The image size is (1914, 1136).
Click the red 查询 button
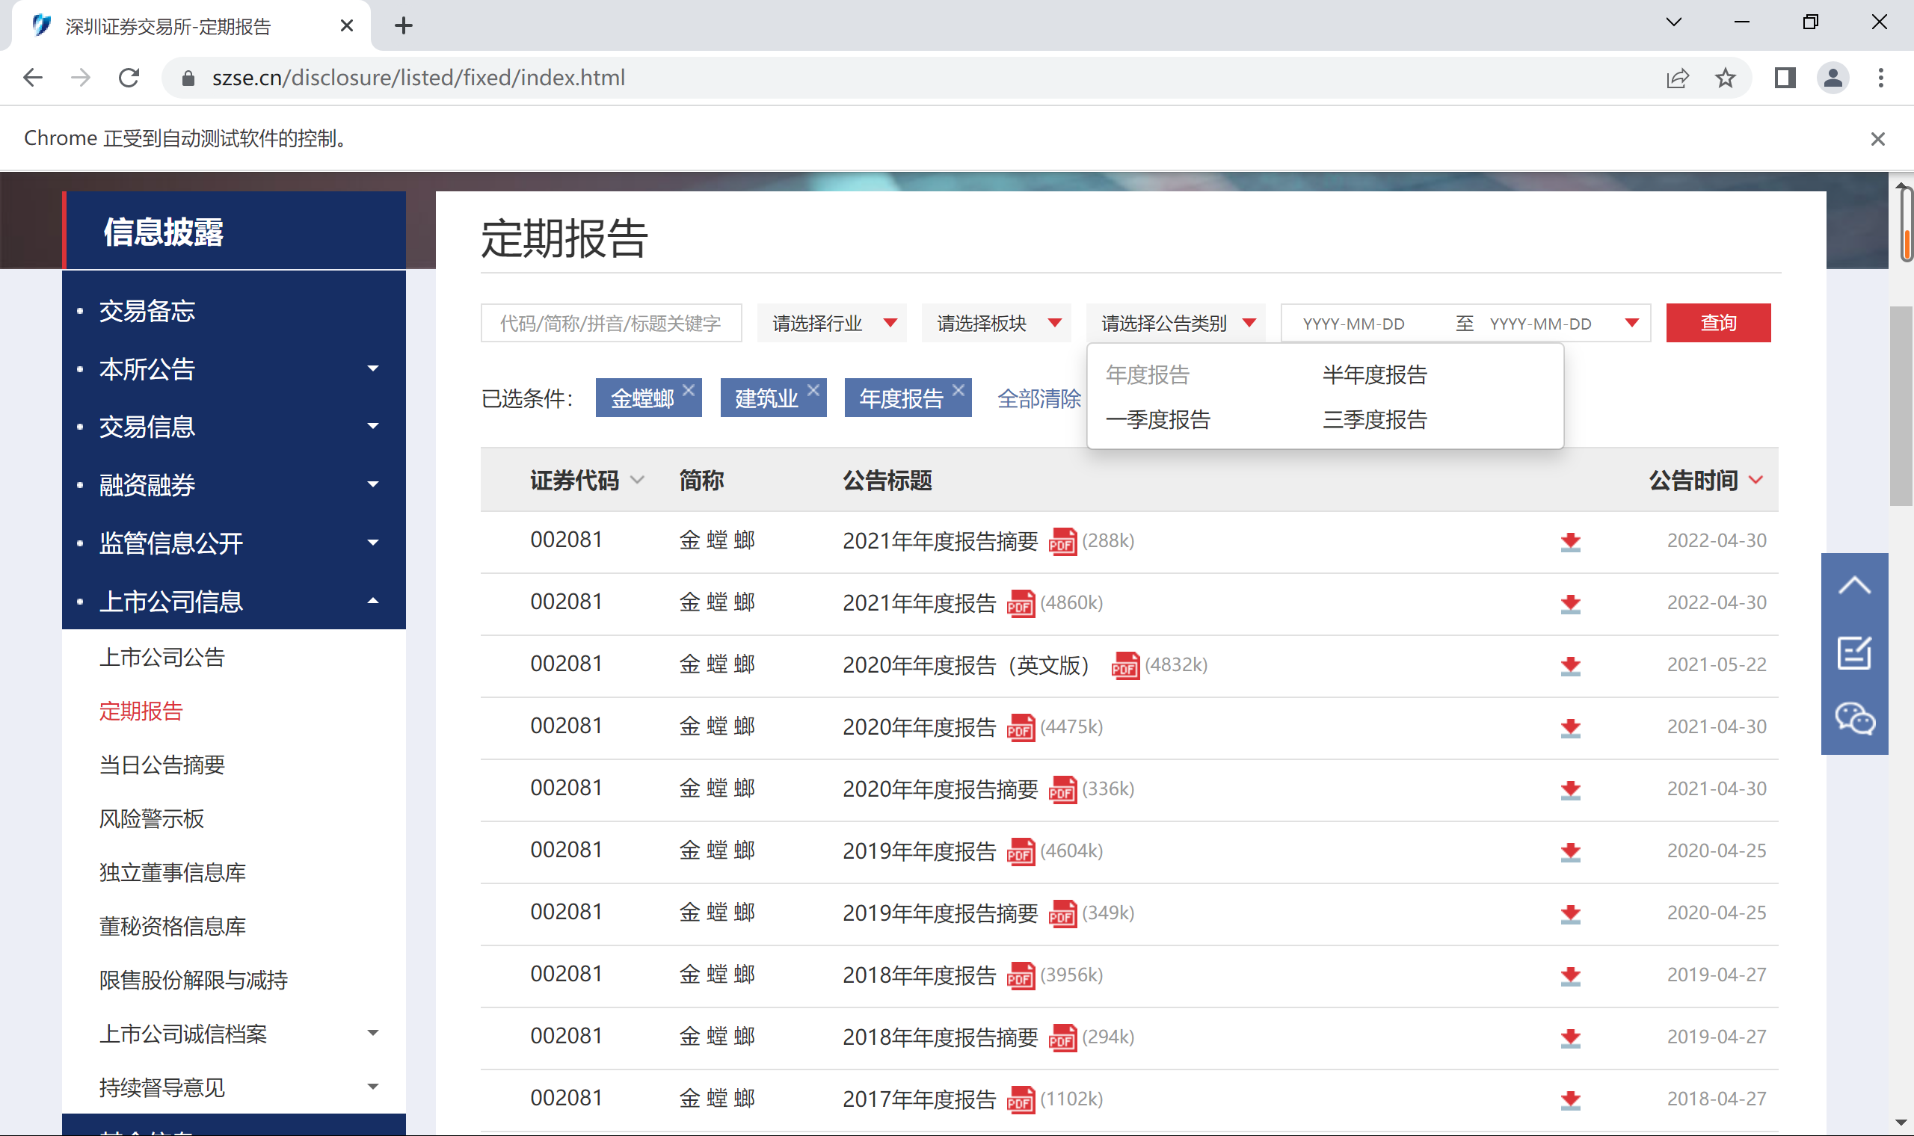click(1718, 323)
